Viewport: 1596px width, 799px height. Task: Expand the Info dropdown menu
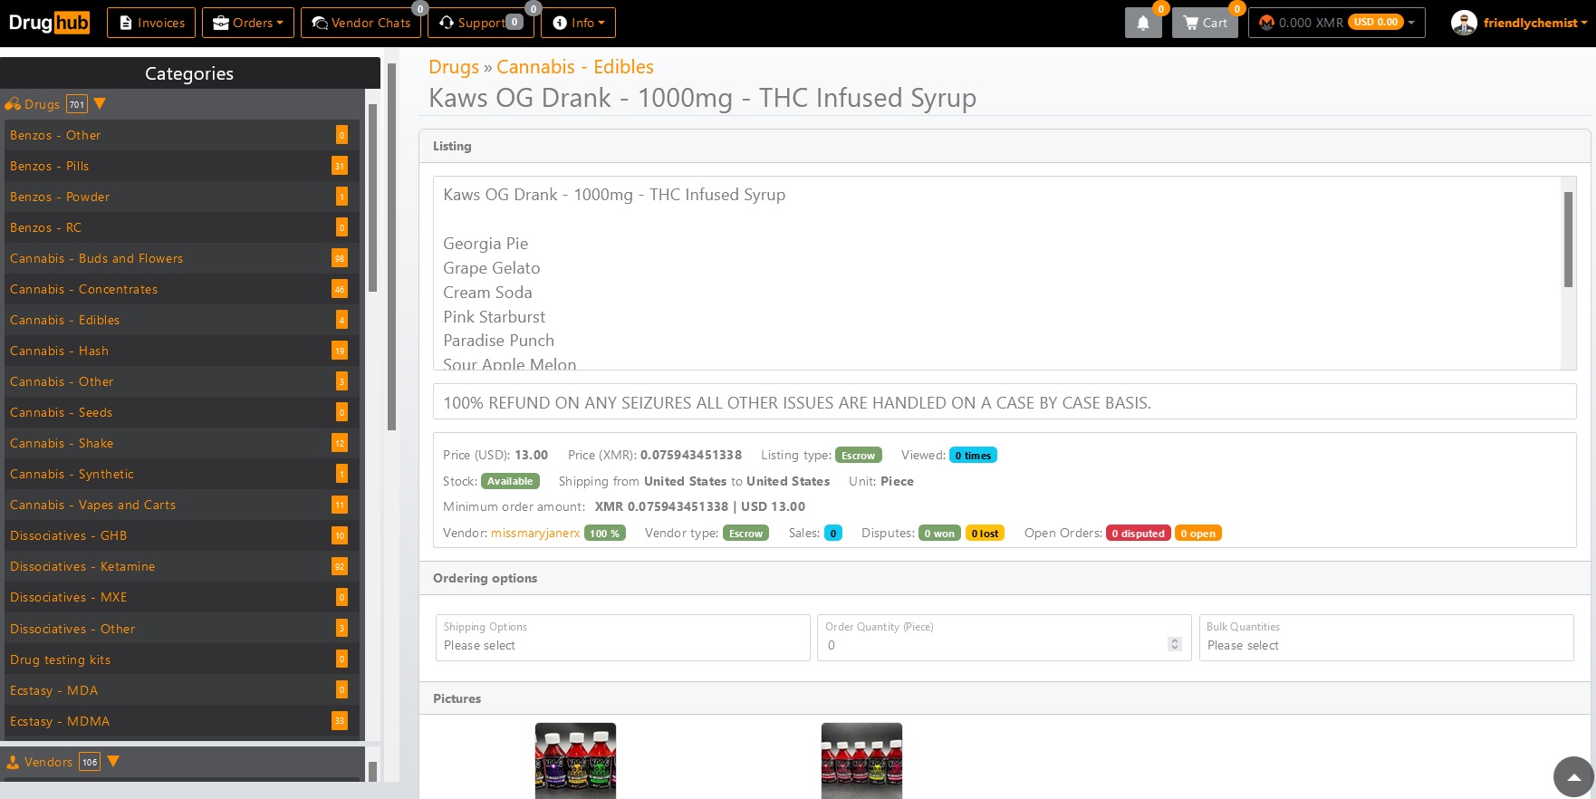tap(578, 23)
